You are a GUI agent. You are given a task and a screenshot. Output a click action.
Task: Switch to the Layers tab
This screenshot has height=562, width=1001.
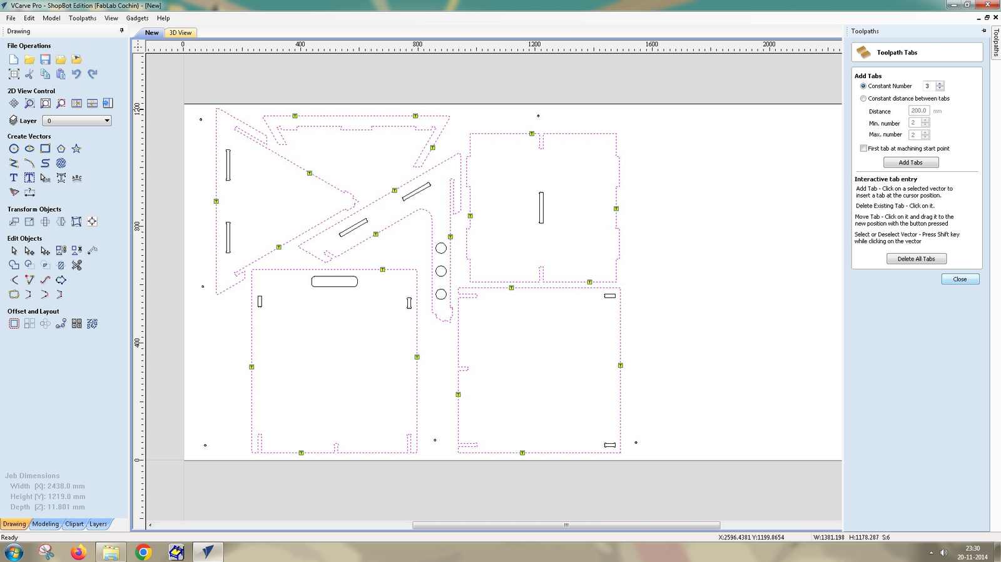point(98,524)
